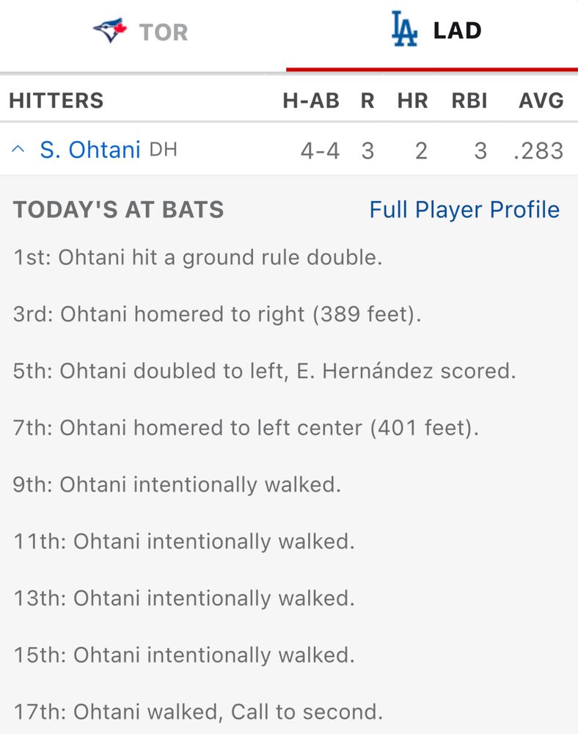Click the H-AB column header
The height and width of the screenshot is (734, 578).
click(311, 101)
